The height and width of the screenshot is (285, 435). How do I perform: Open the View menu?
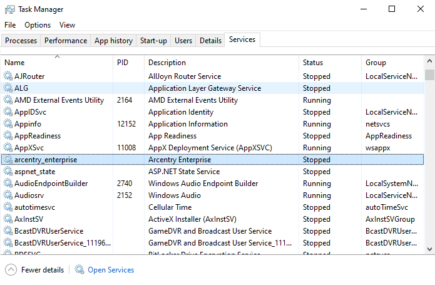click(67, 25)
